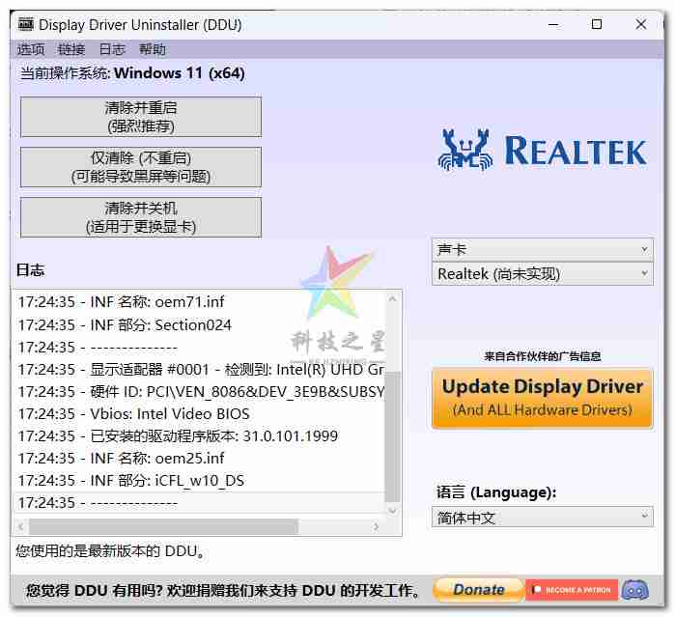675x617 pixels.
Task: Open the 简体中文 language dropdown
Action: point(542,518)
